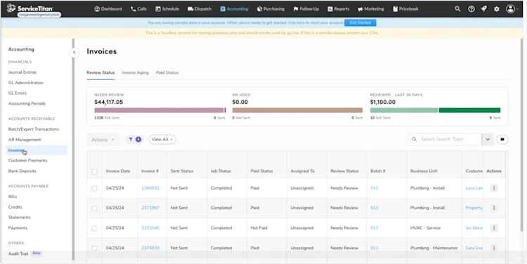Tick the select-all checkbox in table header
This screenshot has height=264, width=527.
coord(94,171)
